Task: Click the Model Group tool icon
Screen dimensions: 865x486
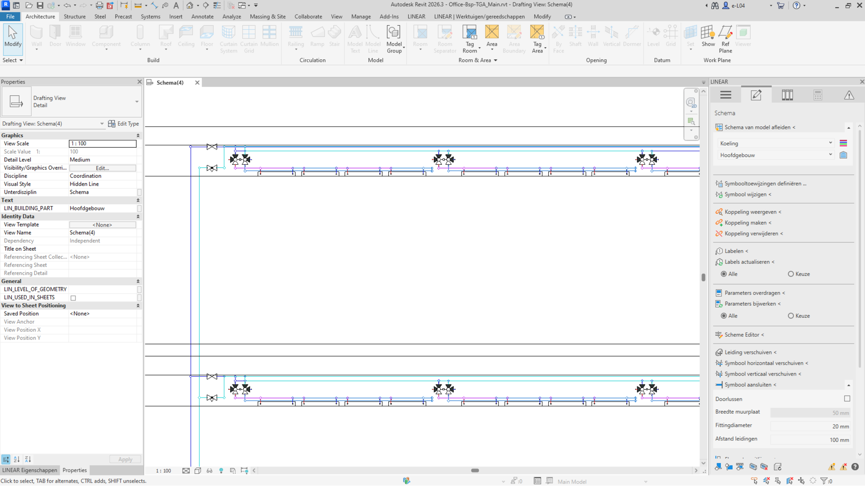Action: 394,33
